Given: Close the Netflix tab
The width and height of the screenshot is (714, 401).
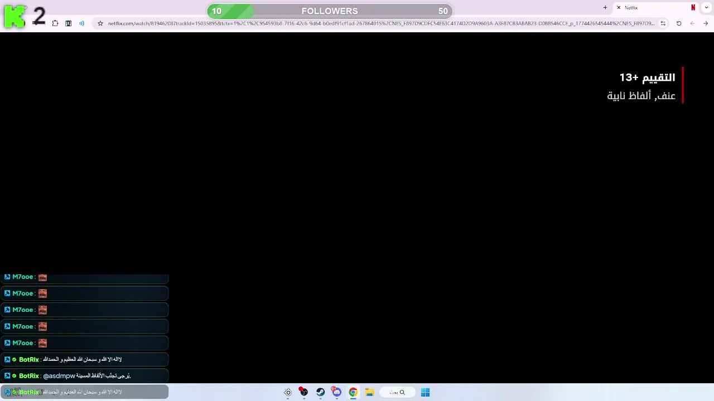Looking at the screenshot, I should [619, 8].
